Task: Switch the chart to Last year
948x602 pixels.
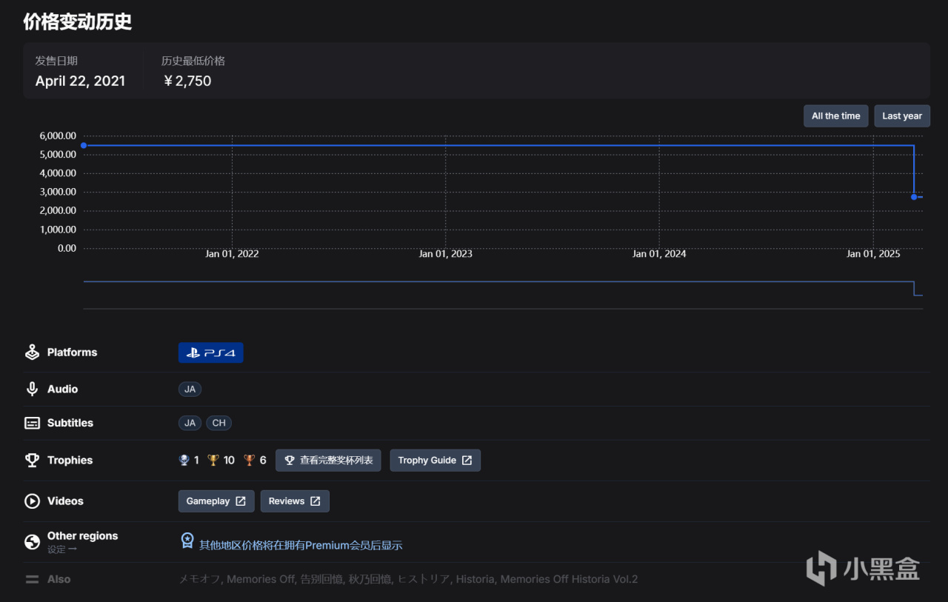Action: pos(902,116)
